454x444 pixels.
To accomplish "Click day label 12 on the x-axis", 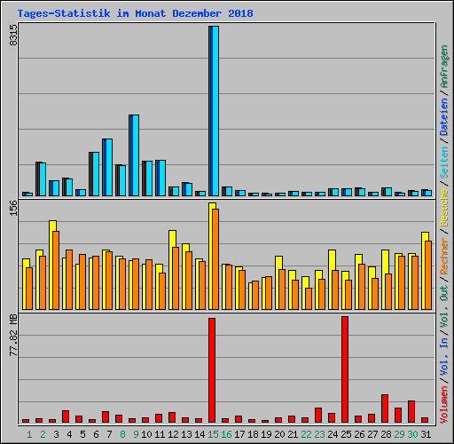I will pyautogui.click(x=173, y=434).
